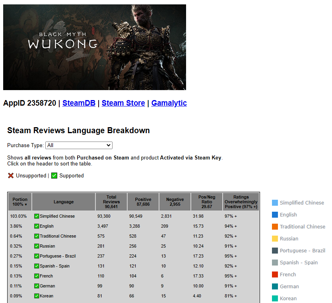Toggle French red legend swatch
Viewport: 332px width, 303px height.
click(x=275, y=275)
